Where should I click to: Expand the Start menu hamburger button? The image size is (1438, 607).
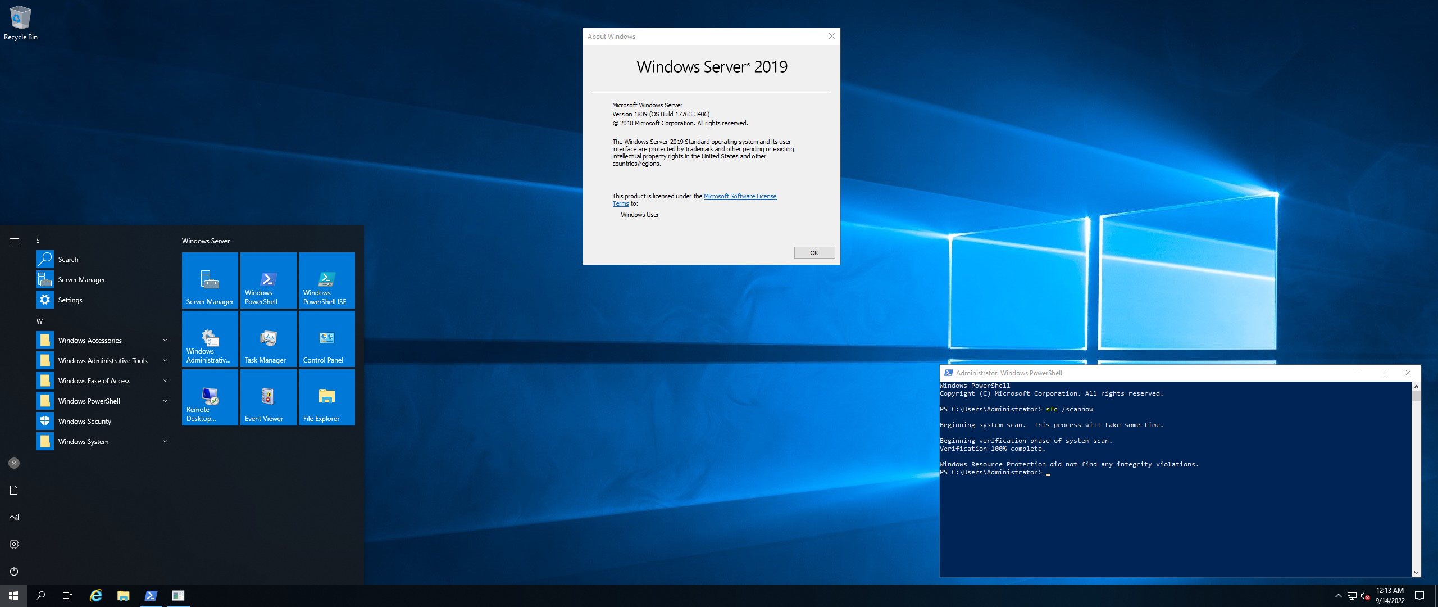(14, 241)
